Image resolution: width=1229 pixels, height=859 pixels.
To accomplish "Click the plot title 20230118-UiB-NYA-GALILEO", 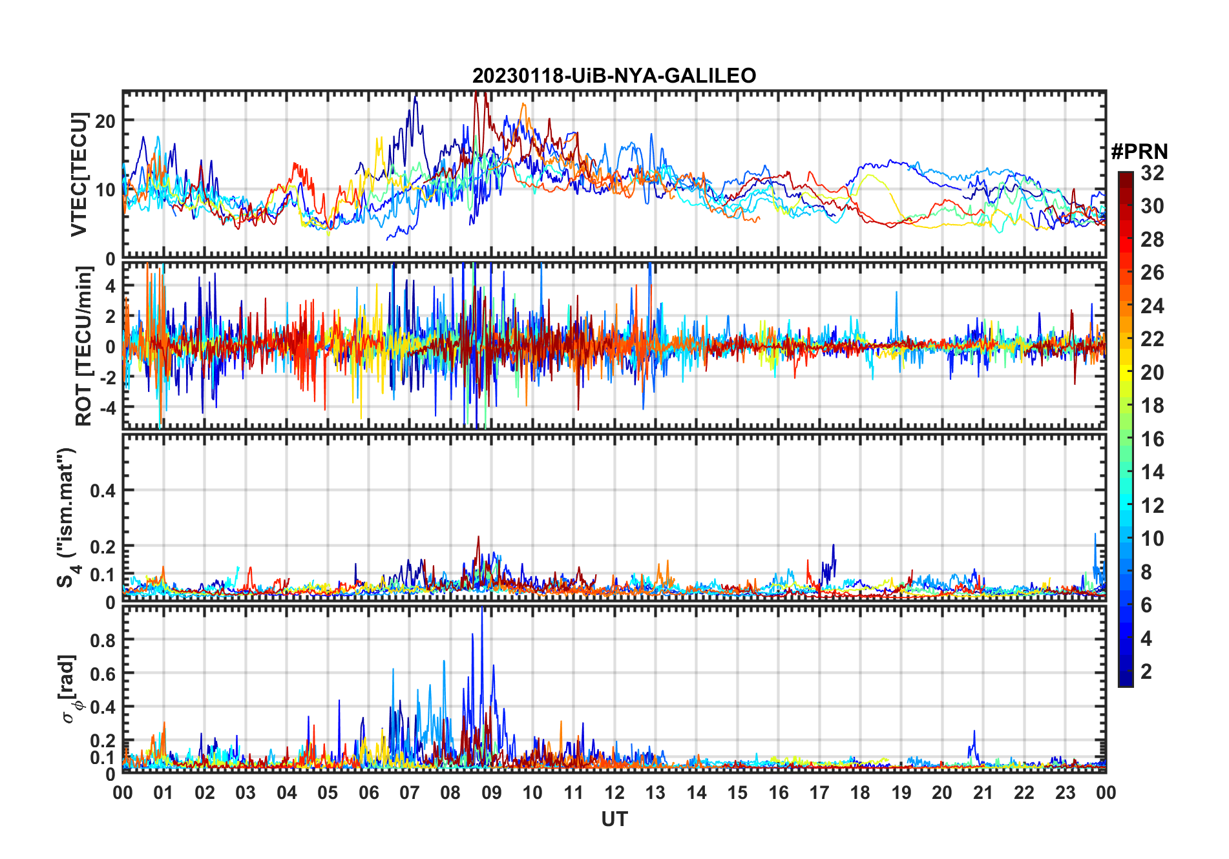I will pyautogui.click(x=614, y=76).
